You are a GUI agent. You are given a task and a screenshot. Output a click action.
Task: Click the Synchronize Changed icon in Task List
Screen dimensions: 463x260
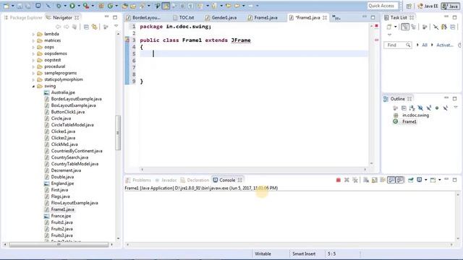point(443,27)
